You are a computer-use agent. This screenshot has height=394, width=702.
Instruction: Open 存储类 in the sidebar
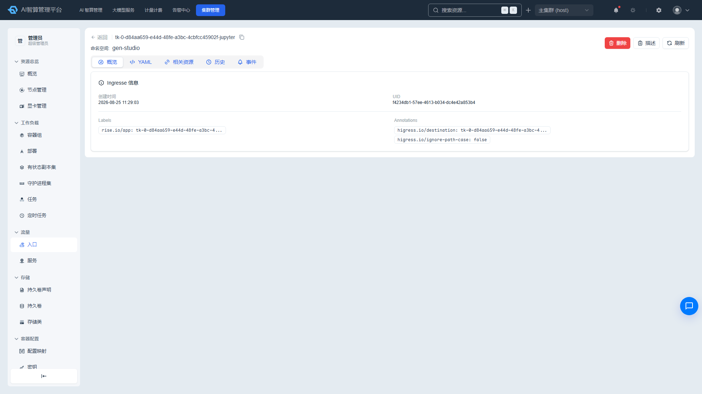tap(44, 322)
